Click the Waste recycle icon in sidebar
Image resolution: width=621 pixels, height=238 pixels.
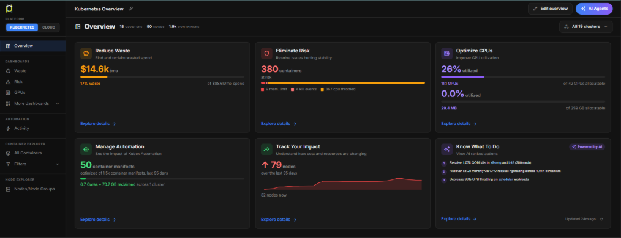9,71
